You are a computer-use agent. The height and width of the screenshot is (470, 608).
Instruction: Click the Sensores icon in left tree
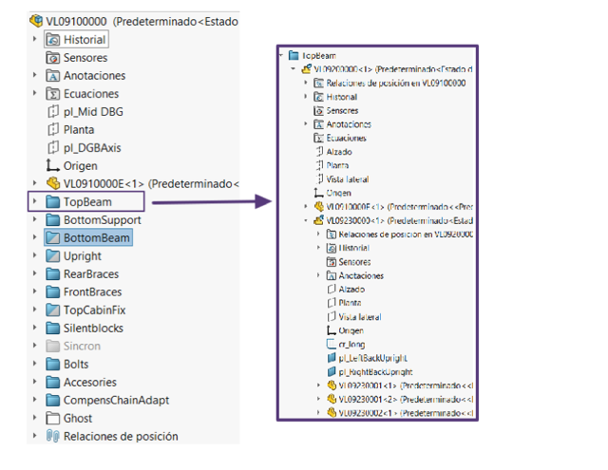tap(53, 58)
